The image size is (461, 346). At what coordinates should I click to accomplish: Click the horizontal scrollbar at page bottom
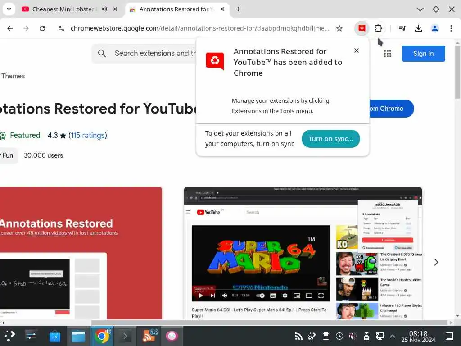[x=270, y=323]
